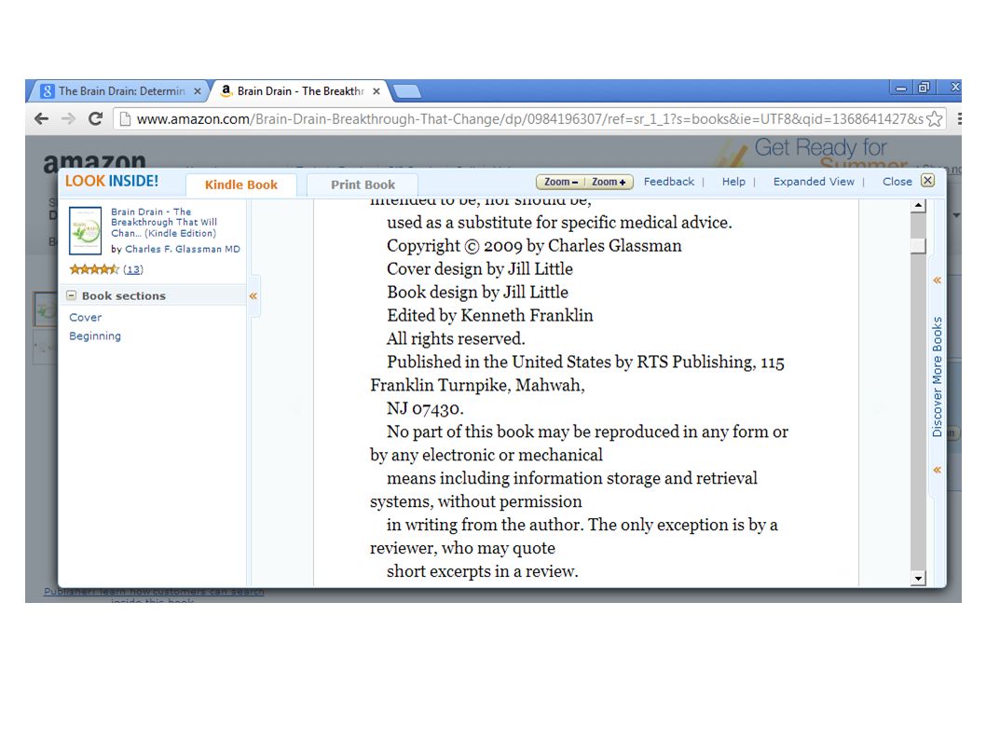This screenshot has width=986, height=739.
Task: Open the Help link
Action: click(733, 181)
